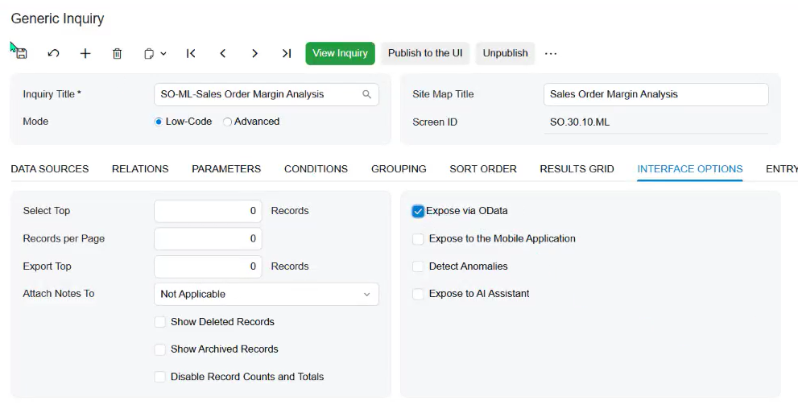This screenshot has width=798, height=417.
Task: Open the Results Grid tab
Action: tap(577, 169)
